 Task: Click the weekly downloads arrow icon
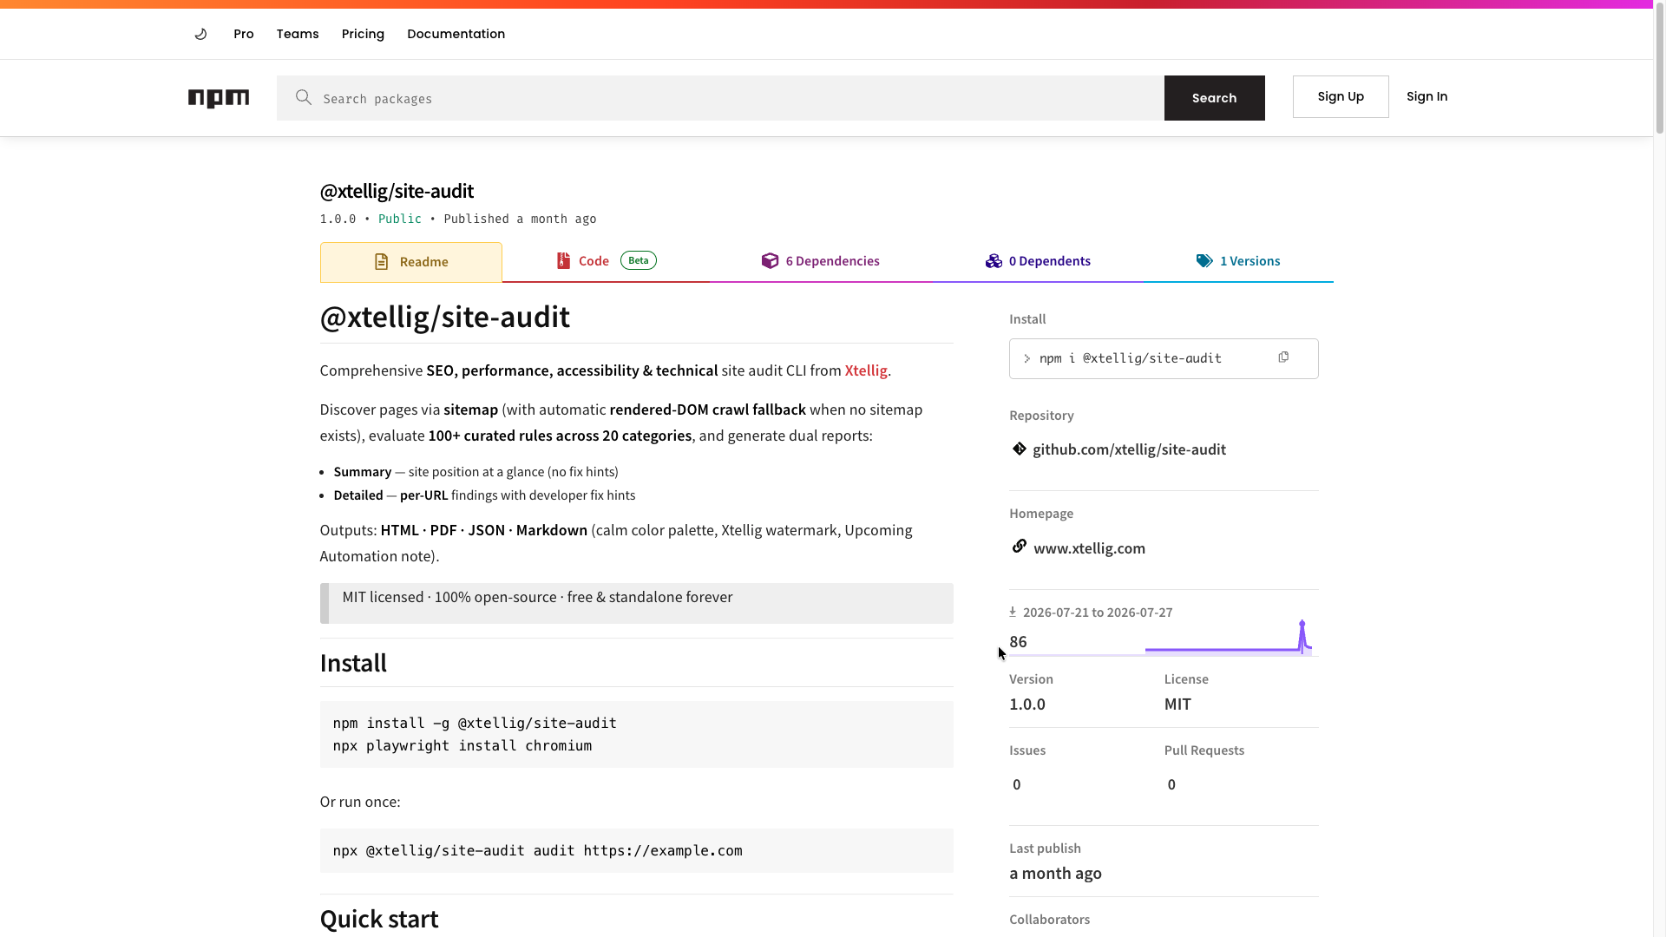pyautogui.click(x=1013, y=612)
